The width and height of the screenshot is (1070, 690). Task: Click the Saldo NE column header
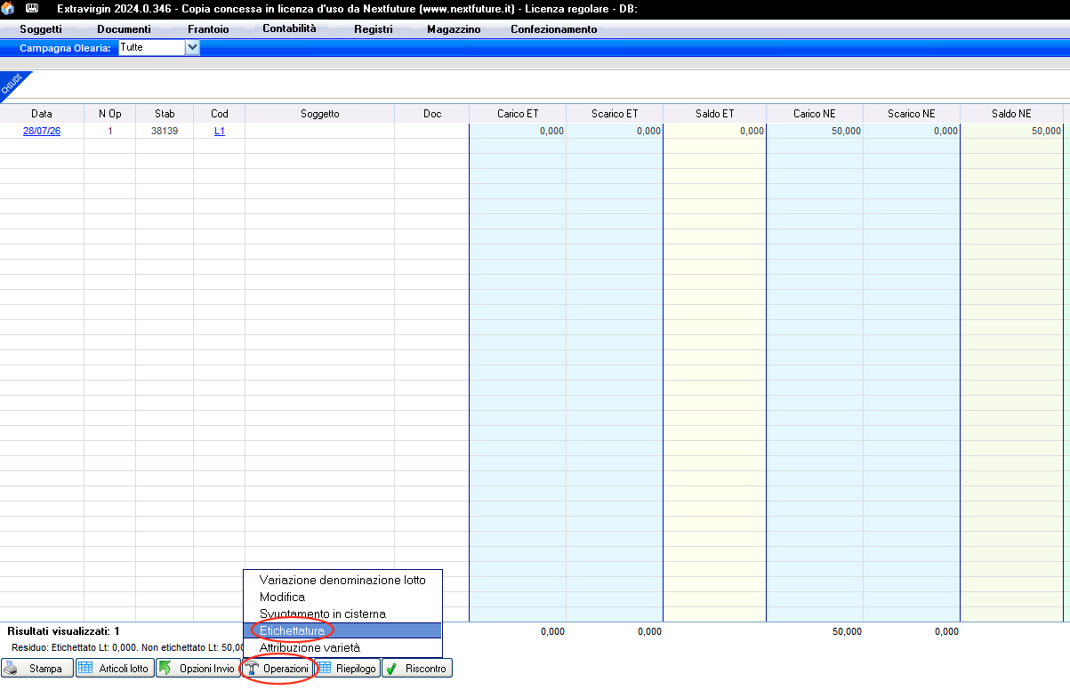click(1011, 114)
